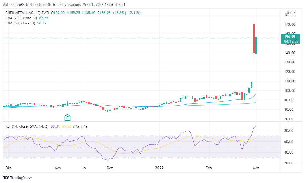Image resolution: width=305 pixels, height=183 pixels.
Task: Open the TradingView logo link
Action: pos(17,177)
